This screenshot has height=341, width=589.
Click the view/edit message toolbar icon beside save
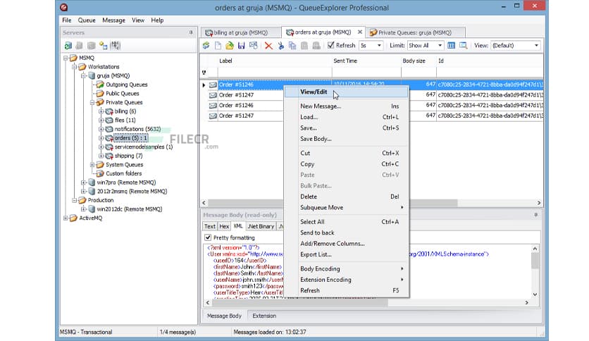pyautogui.click(x=254, y=45)
